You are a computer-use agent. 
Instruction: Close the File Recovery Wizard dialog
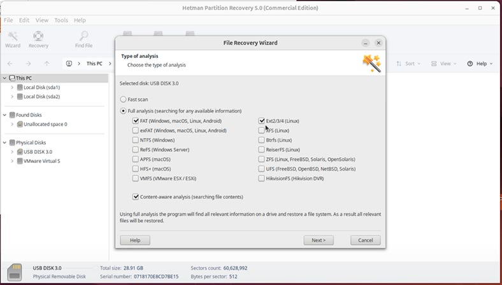pos(378,43)
